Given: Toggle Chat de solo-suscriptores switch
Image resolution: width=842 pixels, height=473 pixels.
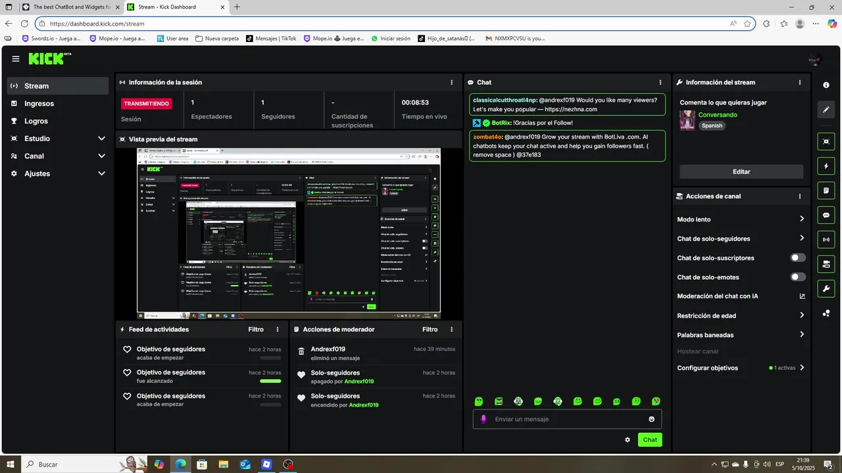Looking at the screenshot, I should [x=798, y=258].
